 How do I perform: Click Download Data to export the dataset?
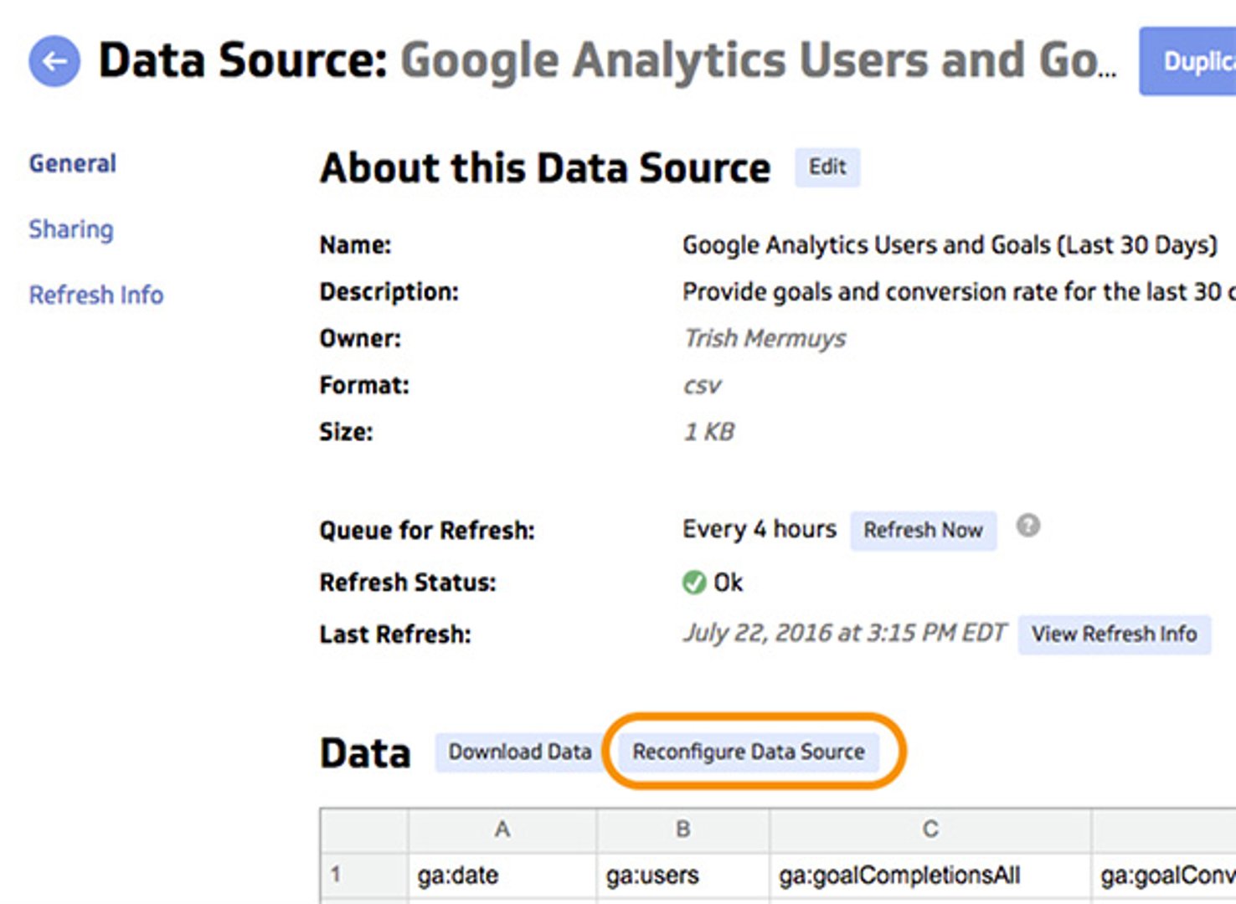[519, 752]
